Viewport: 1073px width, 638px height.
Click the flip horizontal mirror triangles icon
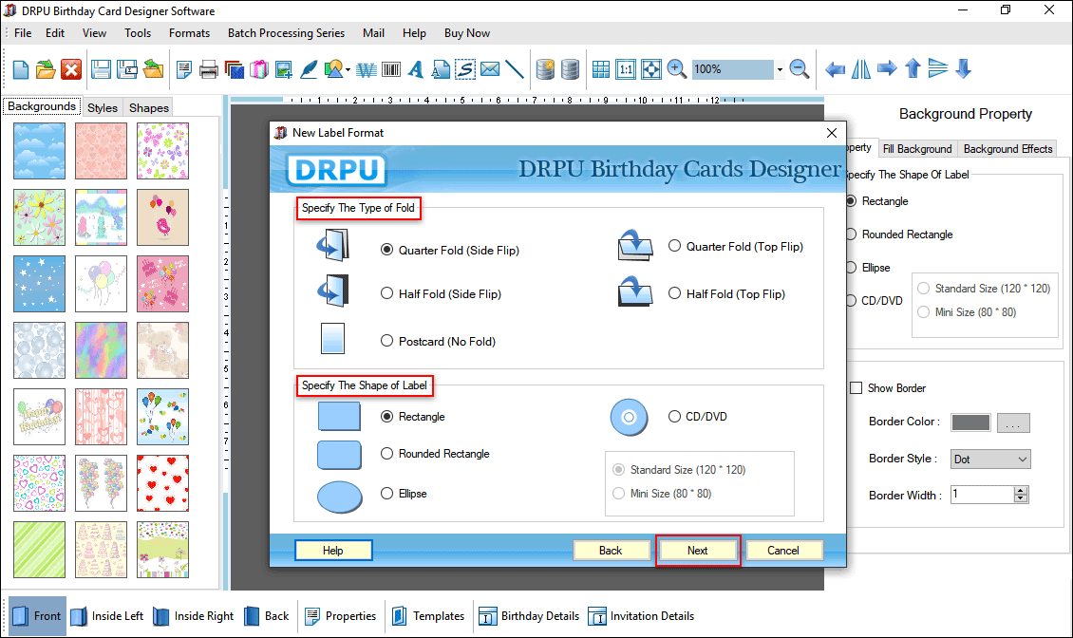(x=861, y=69)
